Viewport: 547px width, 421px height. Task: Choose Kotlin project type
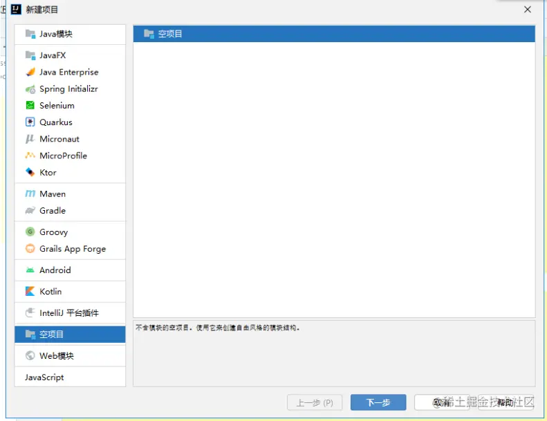(70, 291)
